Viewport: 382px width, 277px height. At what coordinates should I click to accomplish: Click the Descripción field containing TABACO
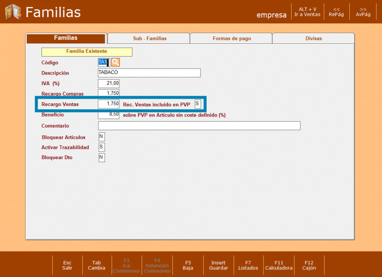tap(149, 73)
